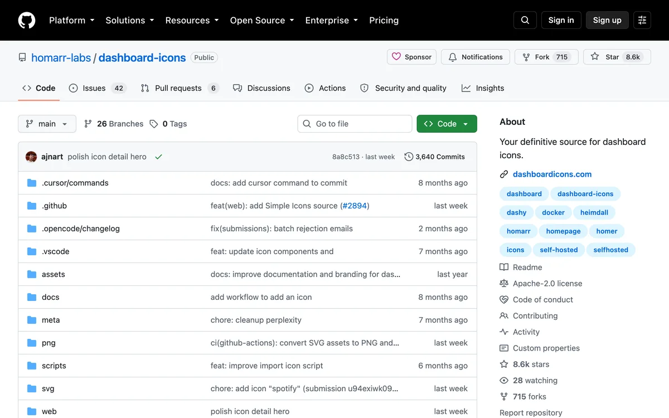Click the docs folder icon
The width and height of the screenshot is (669, 418).
(x=32, y=297)
